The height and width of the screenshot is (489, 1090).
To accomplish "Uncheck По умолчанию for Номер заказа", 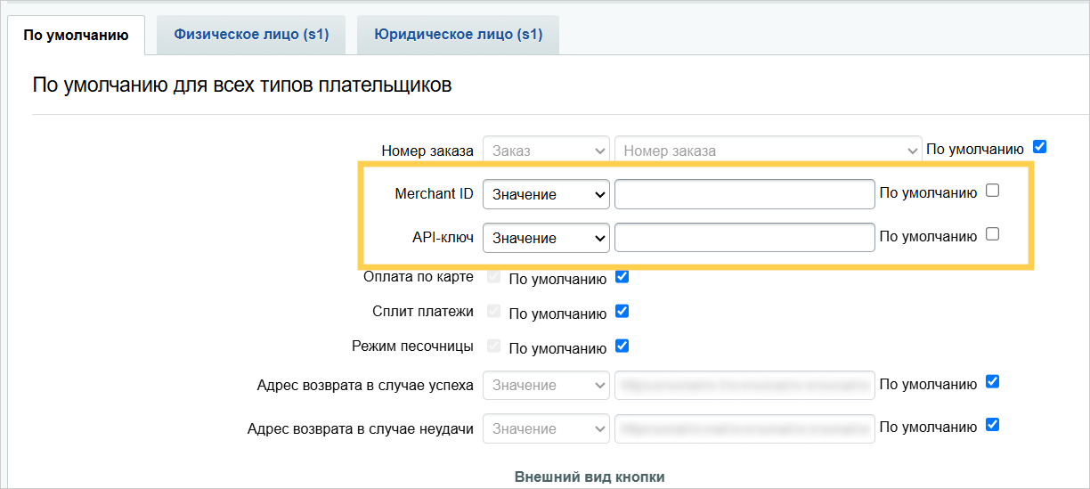I will (1038, 147).
